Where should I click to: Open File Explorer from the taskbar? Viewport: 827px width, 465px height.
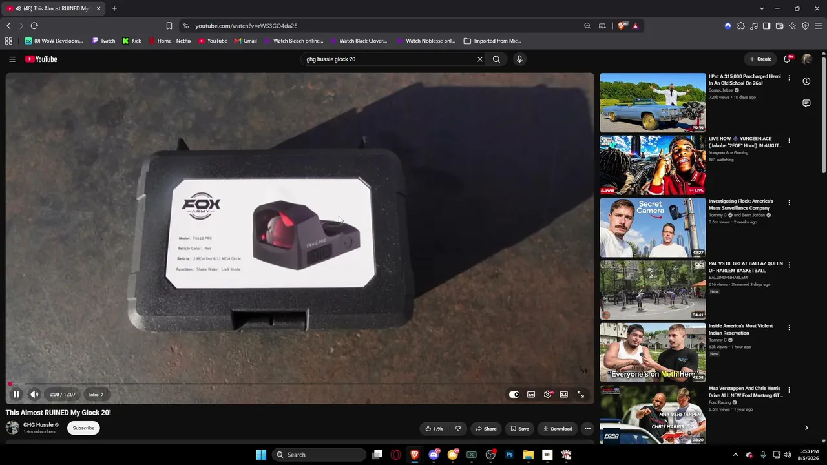point(528,455)
